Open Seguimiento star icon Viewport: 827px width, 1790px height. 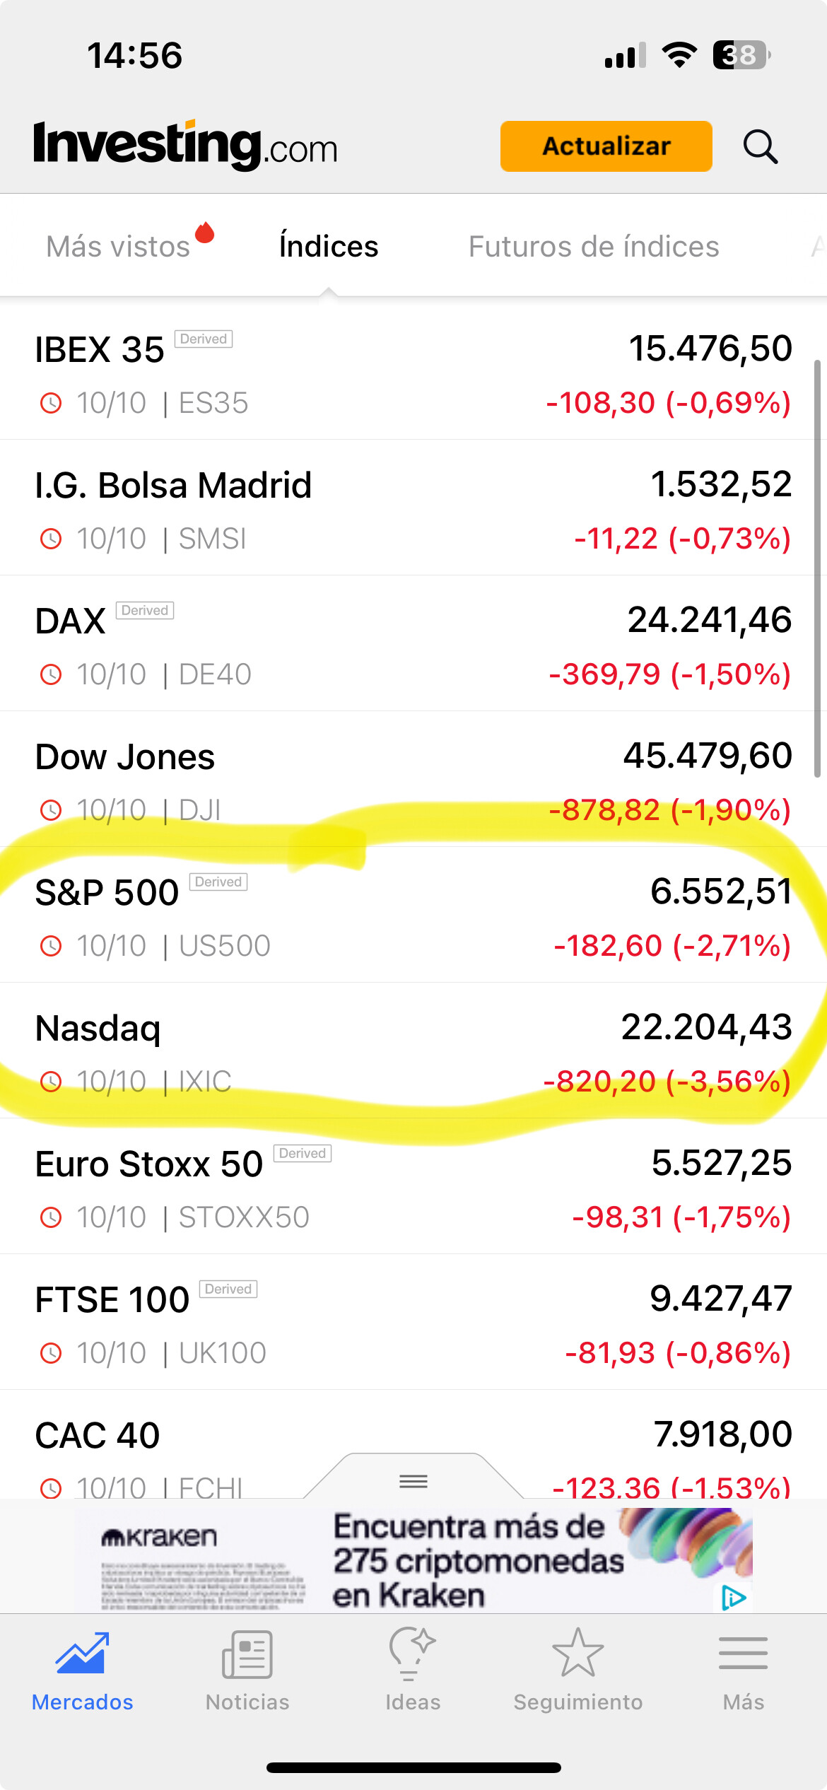[577, 1654]
